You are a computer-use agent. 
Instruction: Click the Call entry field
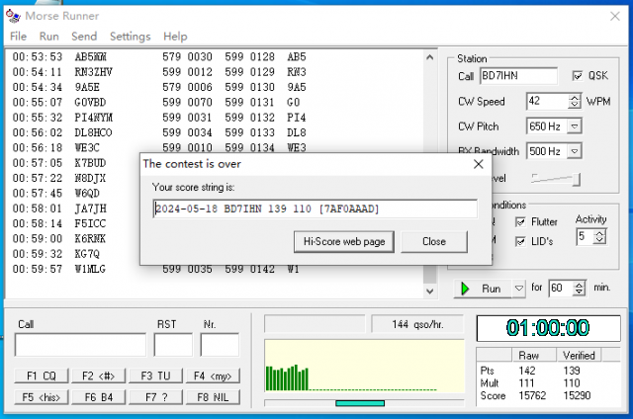[80, 345]
